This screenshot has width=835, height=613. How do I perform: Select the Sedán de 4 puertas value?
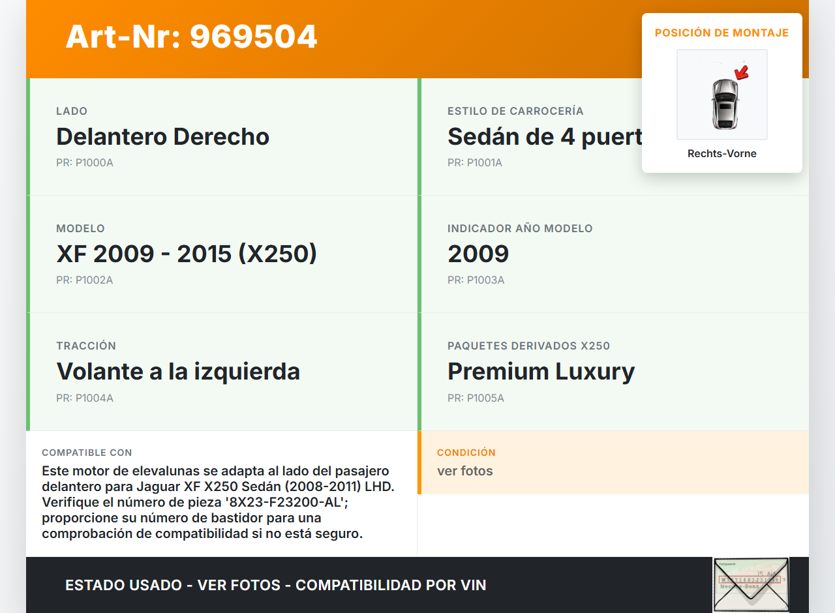click(545, 137)
